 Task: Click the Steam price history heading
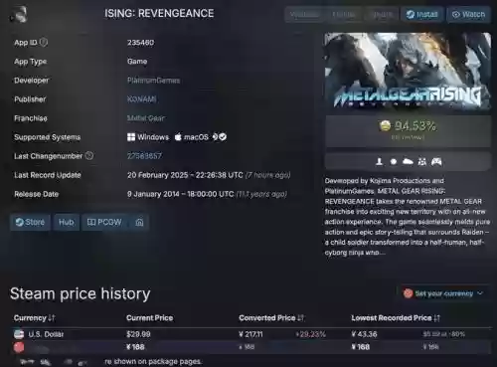tap(81, 293)
